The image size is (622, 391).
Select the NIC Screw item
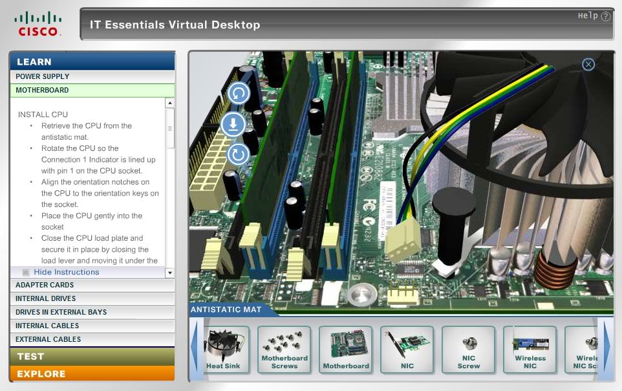click(469, 350)
